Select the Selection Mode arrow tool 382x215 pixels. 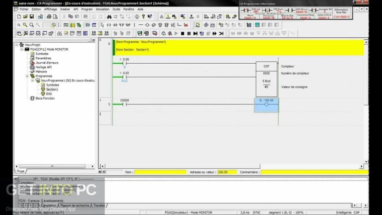(102, 25)
